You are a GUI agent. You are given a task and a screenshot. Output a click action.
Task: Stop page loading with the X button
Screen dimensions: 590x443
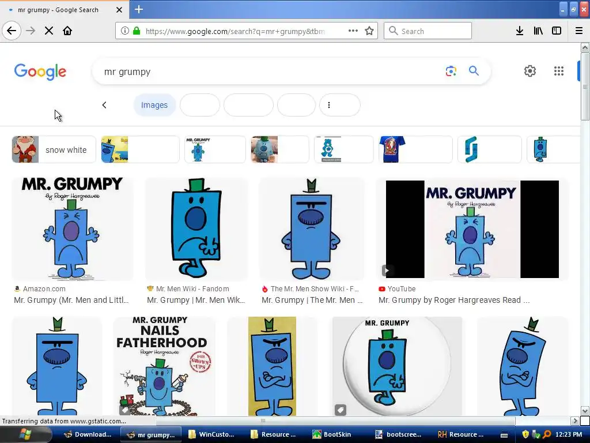tap(49, 31)
